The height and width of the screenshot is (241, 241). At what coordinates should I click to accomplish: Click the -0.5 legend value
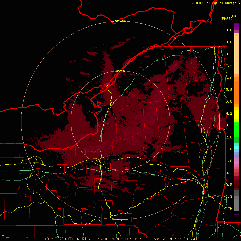228,185
